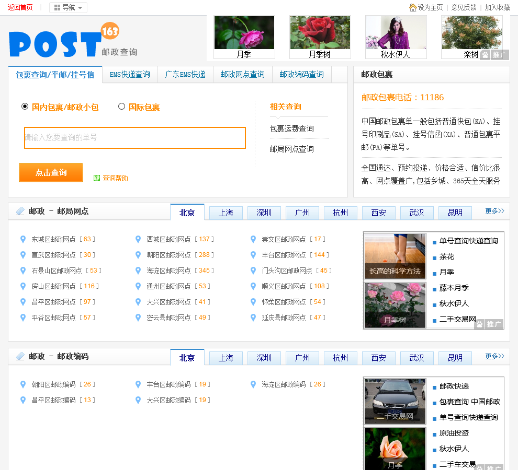Image resolution: width=518 pixels, height=470 pixels.
Task: Click the 推广 paw badge on the top ad banner
Action: (494, 55)
